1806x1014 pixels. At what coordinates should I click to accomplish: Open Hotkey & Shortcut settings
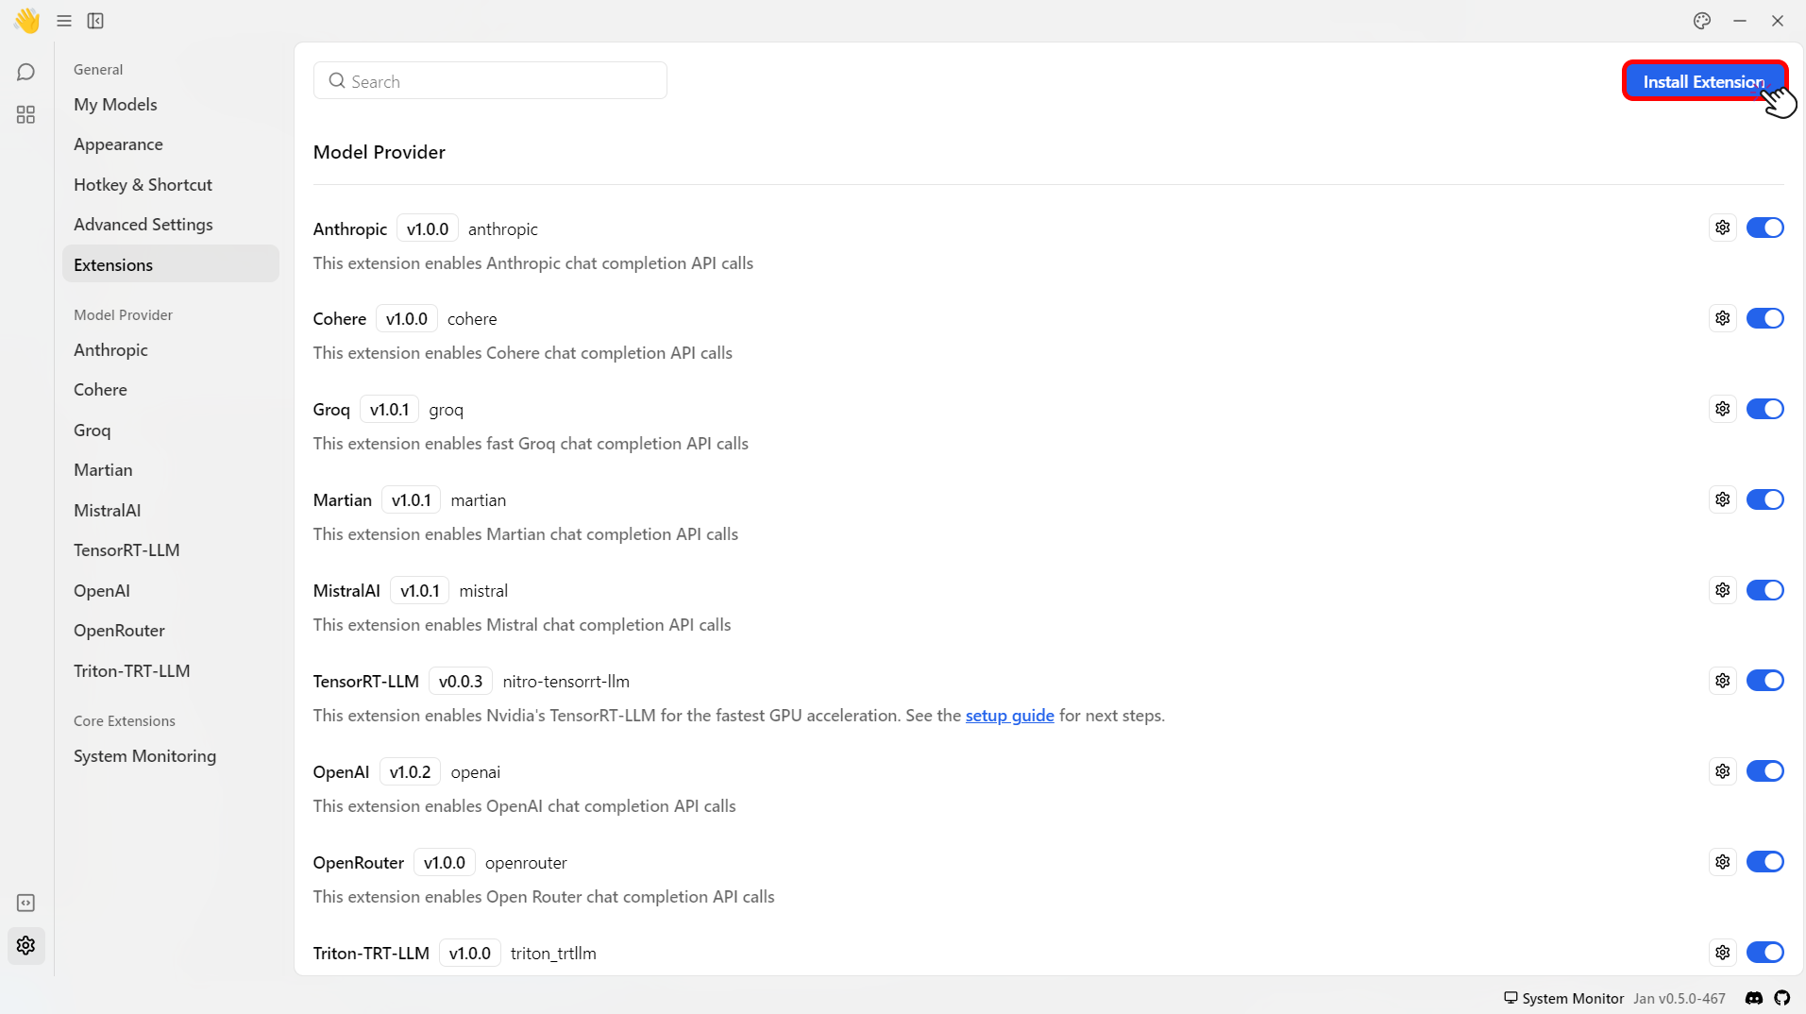point(171,185)
